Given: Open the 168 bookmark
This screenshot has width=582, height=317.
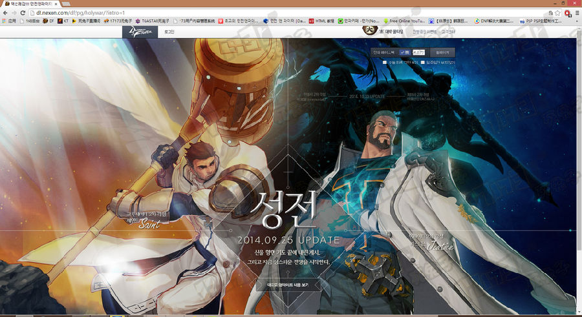Looking at the screenshot, I should tap(30, 21).
